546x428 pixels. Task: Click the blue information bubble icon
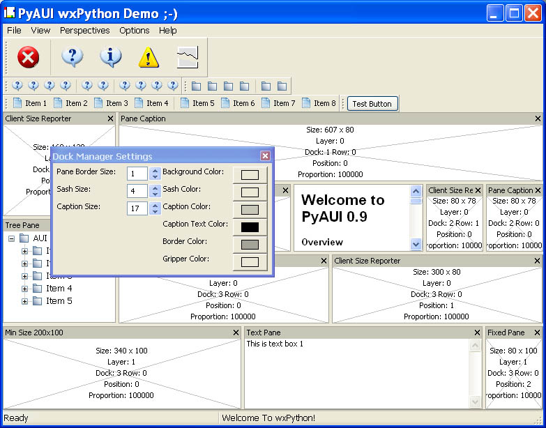tap(110, 57)
